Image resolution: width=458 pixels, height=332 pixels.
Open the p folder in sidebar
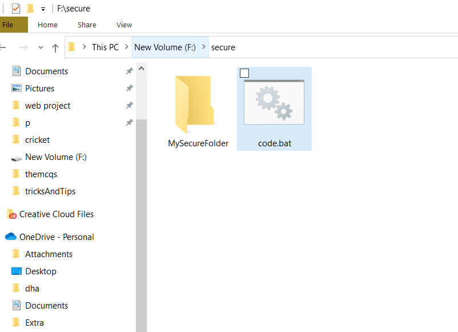click(x=27, y=123)
